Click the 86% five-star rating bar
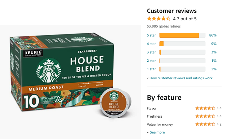Image resolution: width=226 pixels, height=139 pixels. pos(182,35)
